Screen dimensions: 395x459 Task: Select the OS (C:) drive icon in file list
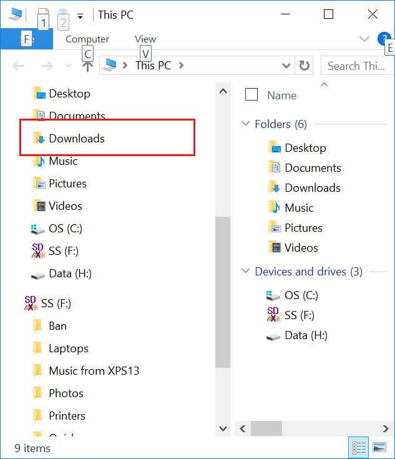coord(273,295)
